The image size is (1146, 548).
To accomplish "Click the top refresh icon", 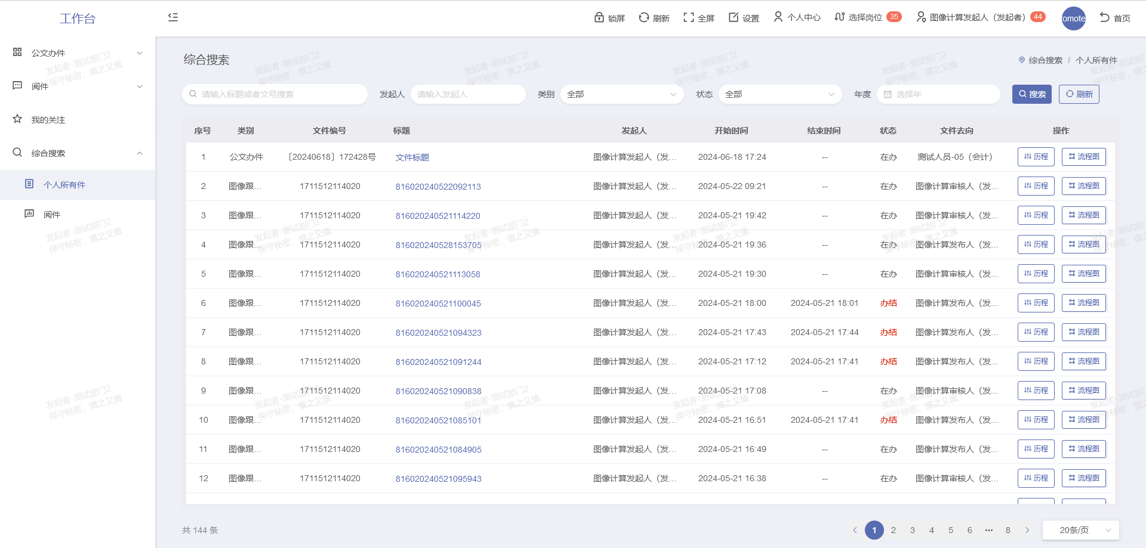I will [x=643, y=17].
